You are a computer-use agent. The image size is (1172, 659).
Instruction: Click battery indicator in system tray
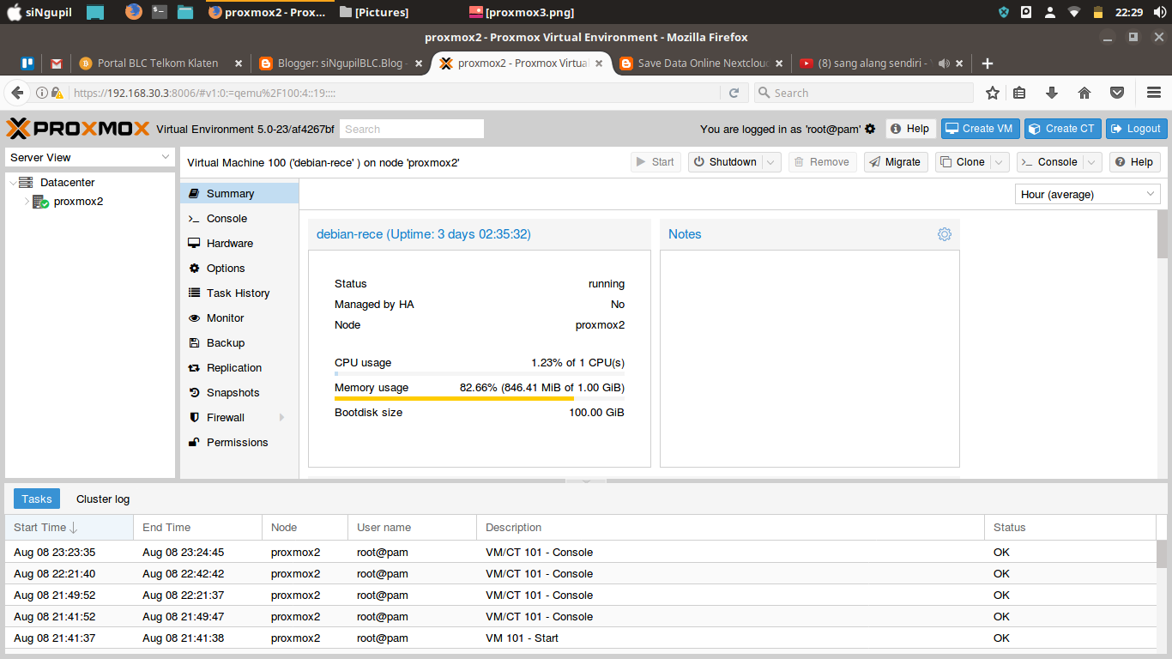[1098, 12]
